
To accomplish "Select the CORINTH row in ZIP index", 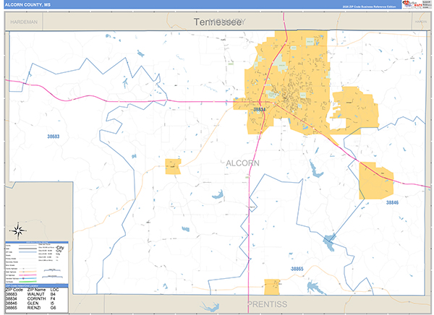I will (x=33, y=298).
